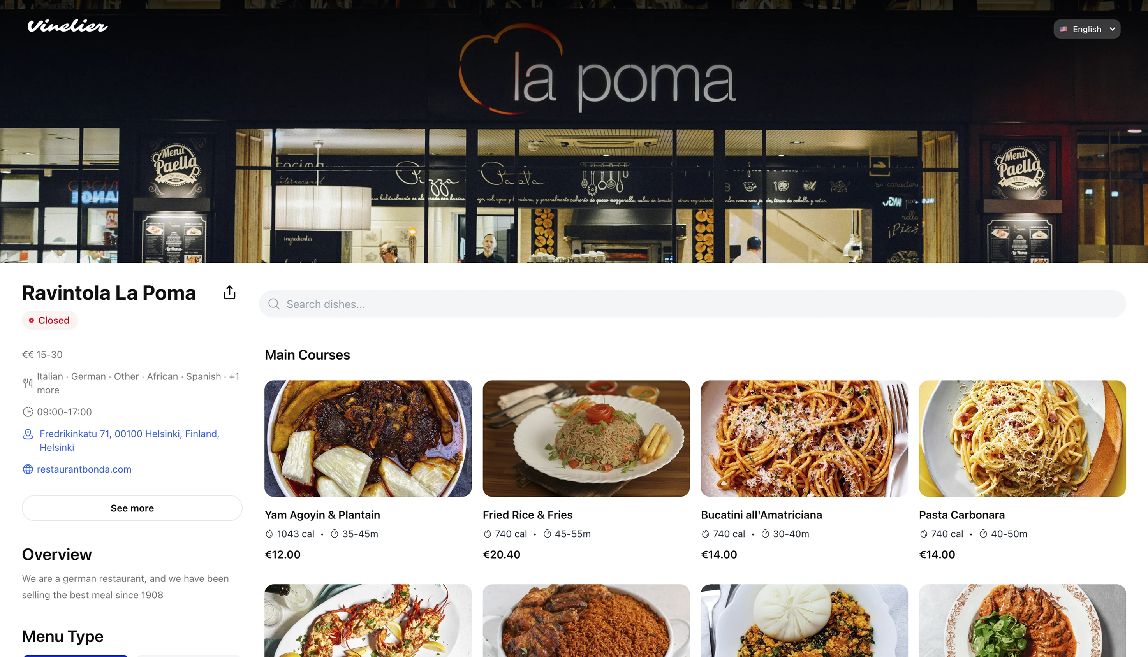Click the location pin icon beside address
Screen dimensions: 1148x657
coord(28,434)
